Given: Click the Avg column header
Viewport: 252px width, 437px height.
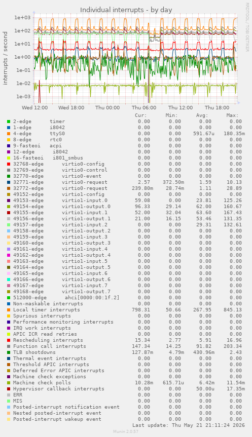Looking at the screenshot, I should click(202, 115).
